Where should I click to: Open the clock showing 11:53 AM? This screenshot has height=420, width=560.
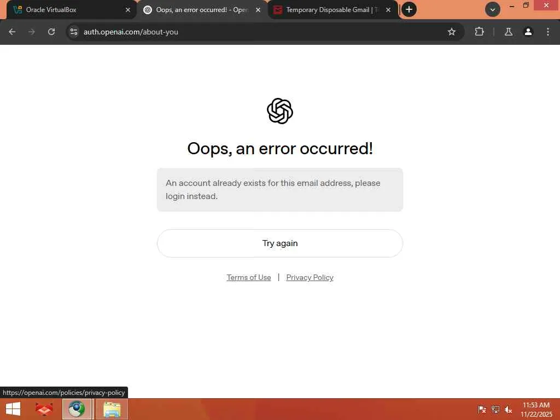(536, 410)
